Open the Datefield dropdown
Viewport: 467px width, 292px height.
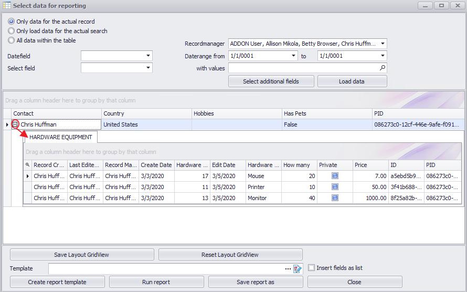(x=148, y=56)
